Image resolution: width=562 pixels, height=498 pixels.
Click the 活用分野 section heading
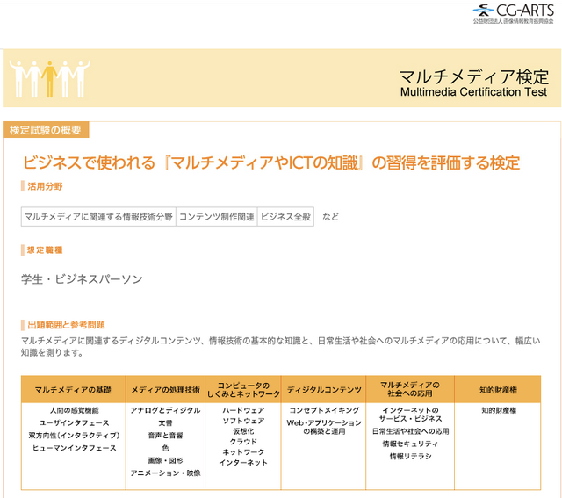point(45,186)
